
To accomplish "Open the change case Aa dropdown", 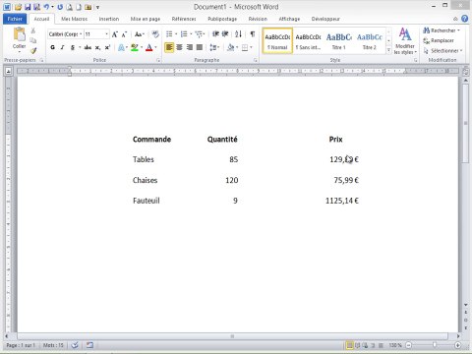I will pyautogui.click(x=140, y=34).
